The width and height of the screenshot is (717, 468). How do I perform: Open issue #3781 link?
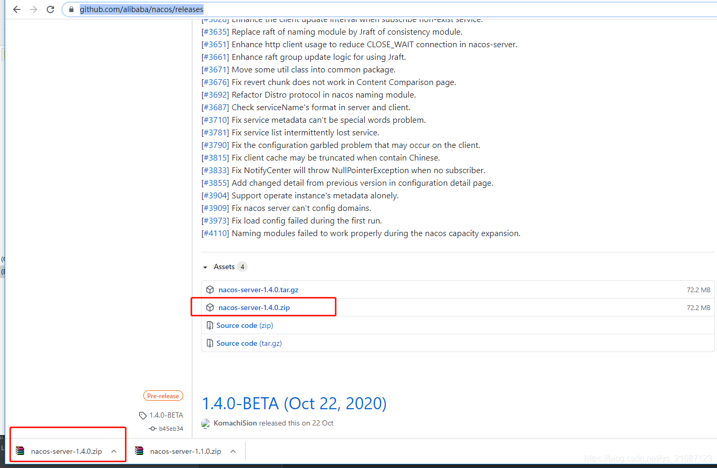(x=215, y=133)
